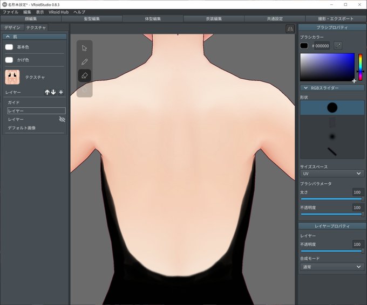Click the hex color code field 000000
This screenshot has height=305, width=367.
click(322, 46)
